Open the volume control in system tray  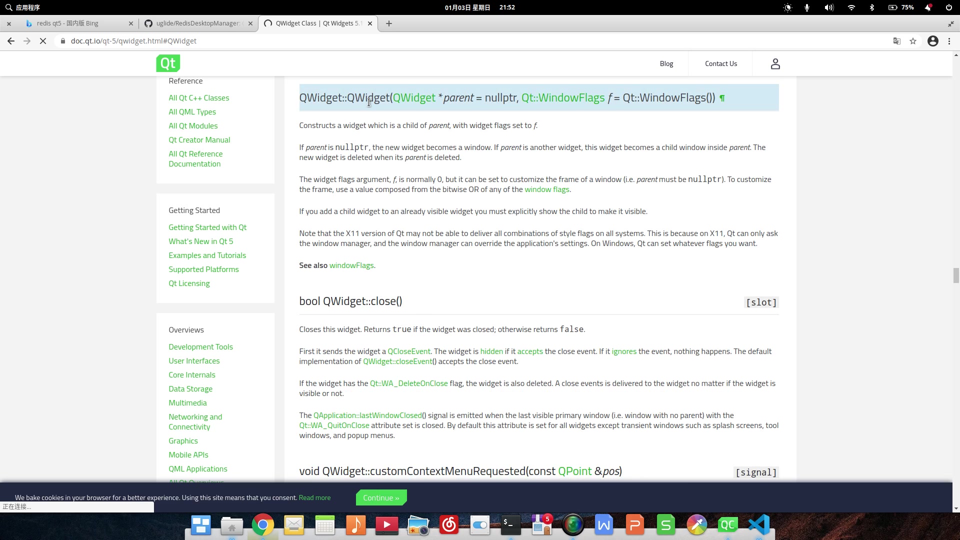(829, 7)
